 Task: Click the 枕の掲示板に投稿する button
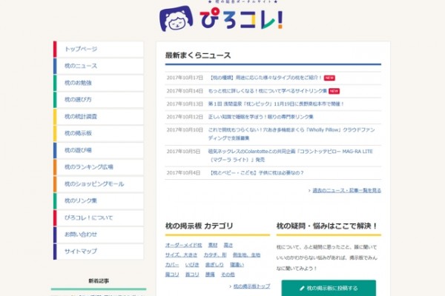click(x=329, y=288)
